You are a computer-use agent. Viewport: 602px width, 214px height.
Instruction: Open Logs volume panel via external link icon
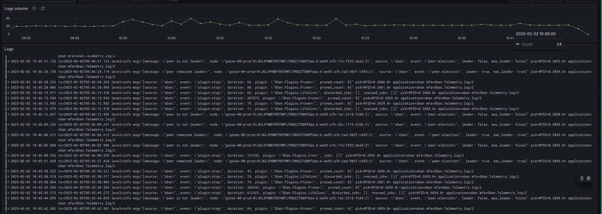click(43, 8)
